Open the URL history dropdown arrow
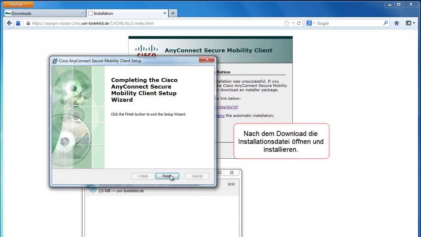Viewport: 421px width, 237px height. (293, 23)
